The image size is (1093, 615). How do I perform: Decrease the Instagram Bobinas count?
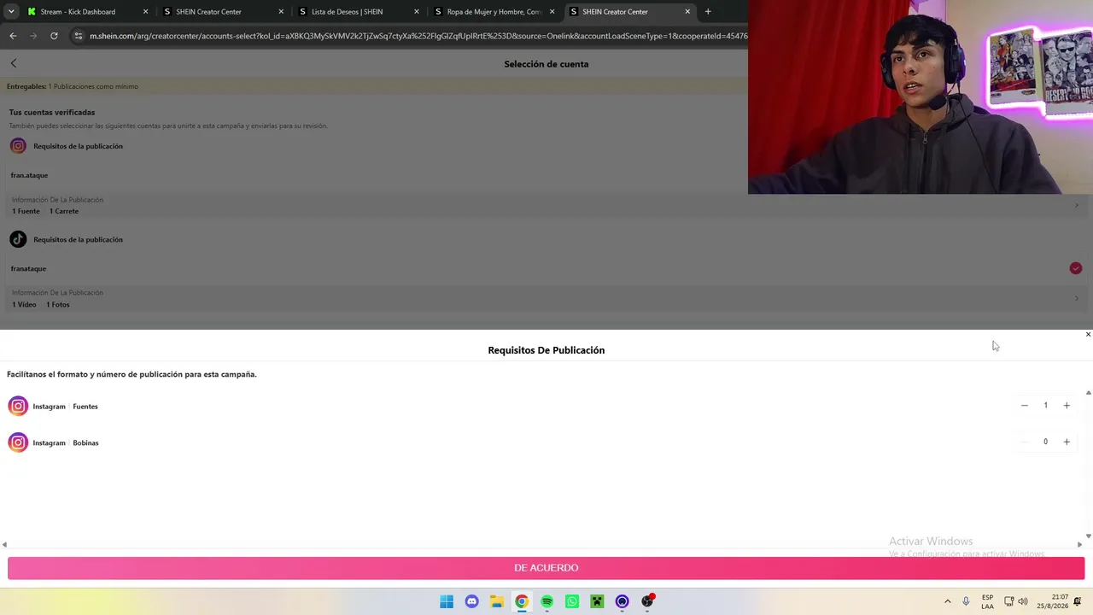pyautogui.click(x=1025, y=442)
